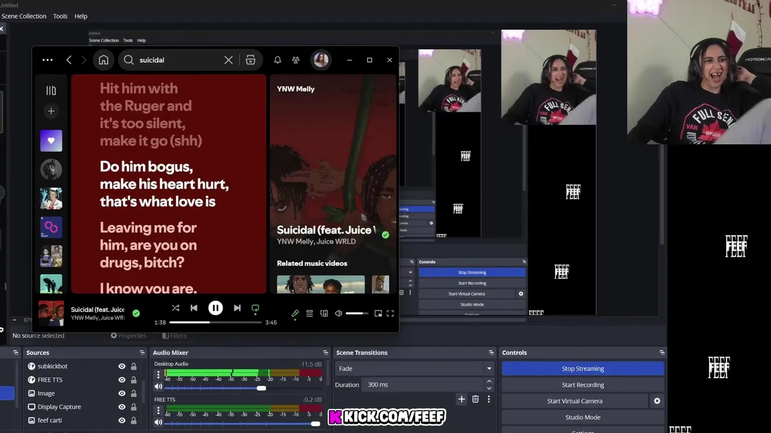Open Spotify Browse icon in search bar
This screenshot has width=771, height=433.
pos(251,60)
